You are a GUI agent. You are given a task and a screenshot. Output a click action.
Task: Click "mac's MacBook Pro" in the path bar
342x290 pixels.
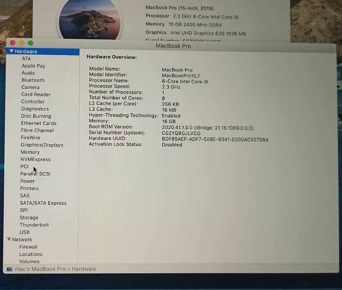(x=40, y=269)
